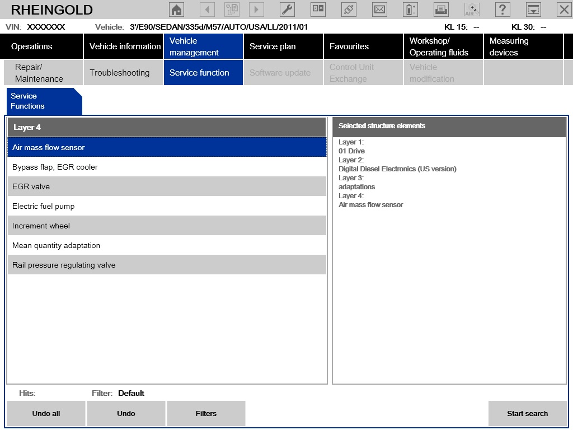The image size is (573, 430).
Task: Open the window display options icon
Action: [533, 10]
